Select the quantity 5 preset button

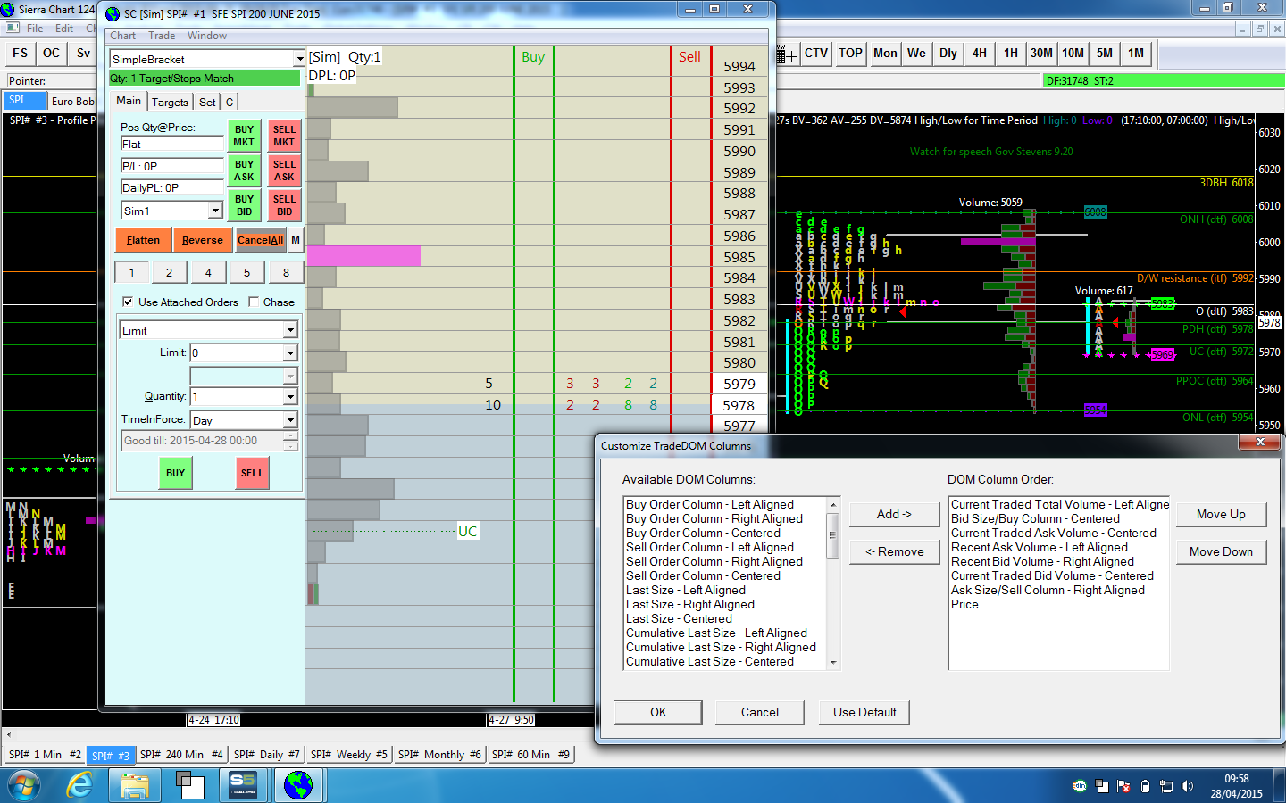(247, 273)
